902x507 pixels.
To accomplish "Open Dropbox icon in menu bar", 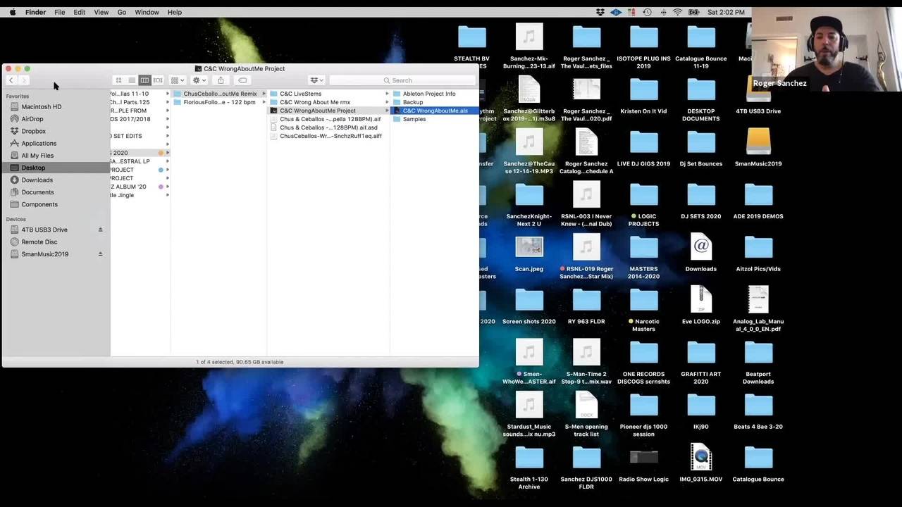I will (600, 12).
